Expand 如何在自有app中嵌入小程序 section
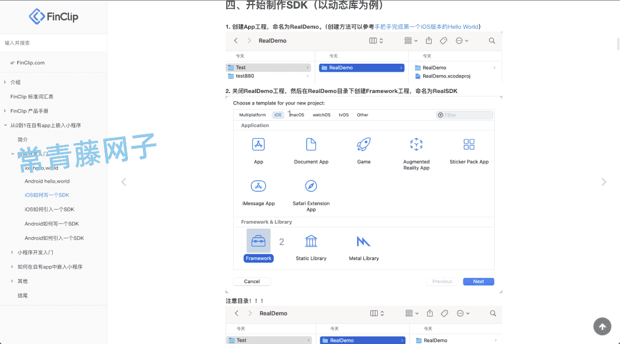 [12, 267]
